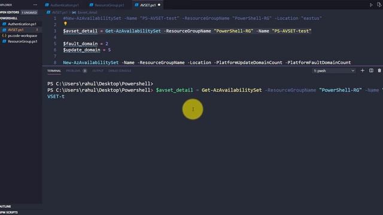Screen dimensions: 383x215
Task: Click the variable symbol icon in breadcrumb
Action: 74,12
